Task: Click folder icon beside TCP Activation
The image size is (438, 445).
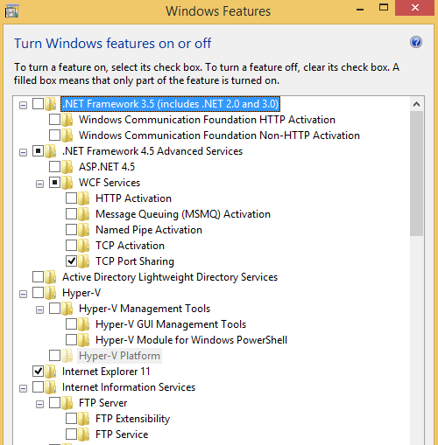Action: coord(84,246)
